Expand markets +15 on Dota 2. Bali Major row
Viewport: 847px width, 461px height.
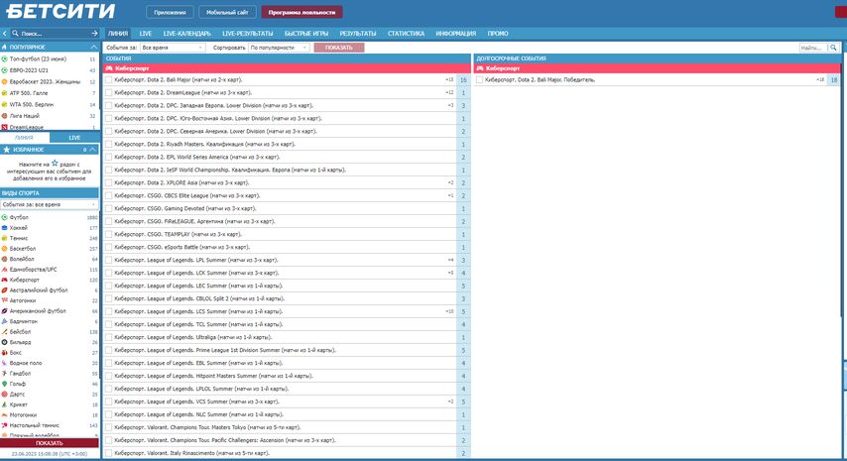click(449, 80)
